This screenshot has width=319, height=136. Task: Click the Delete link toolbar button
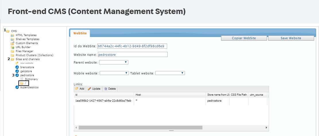click(110, 89)
